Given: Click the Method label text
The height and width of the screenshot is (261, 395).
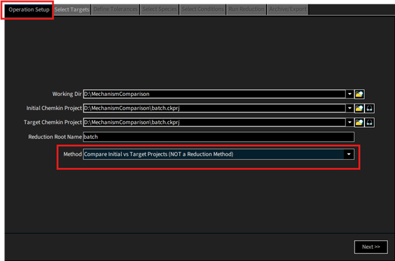Looking at the screenshot, I should click(72, 154).
